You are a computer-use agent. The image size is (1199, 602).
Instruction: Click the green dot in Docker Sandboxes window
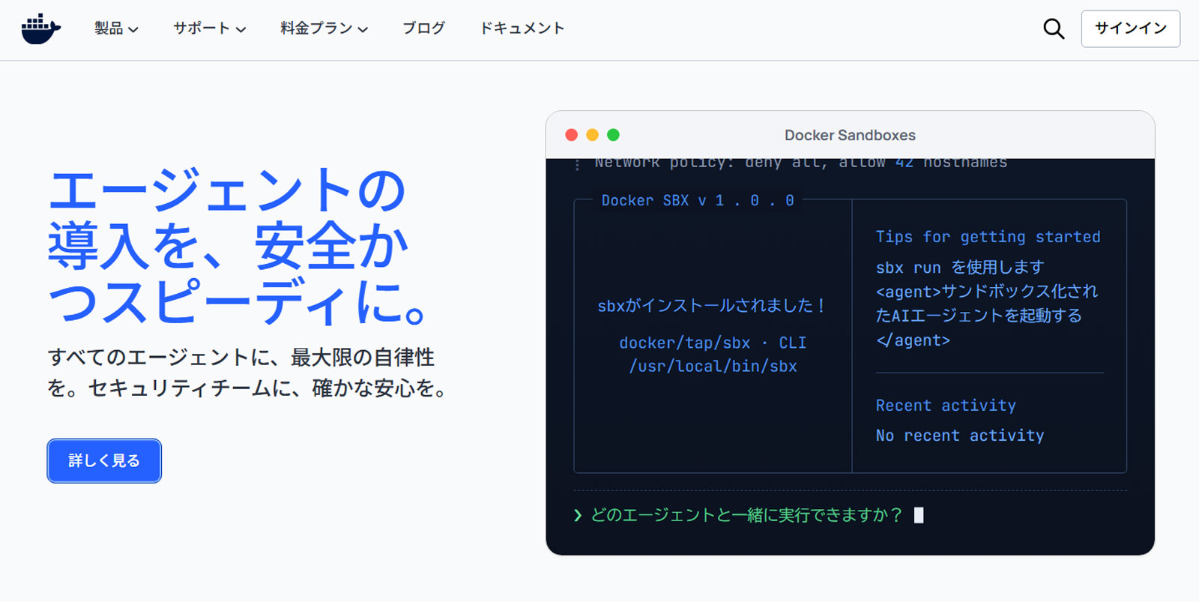tap(613, 135)
